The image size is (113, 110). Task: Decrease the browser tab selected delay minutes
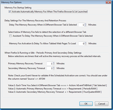(x=85, y=26)
